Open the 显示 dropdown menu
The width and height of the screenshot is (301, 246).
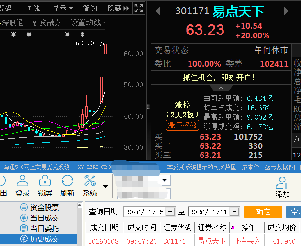coord(62,8)
